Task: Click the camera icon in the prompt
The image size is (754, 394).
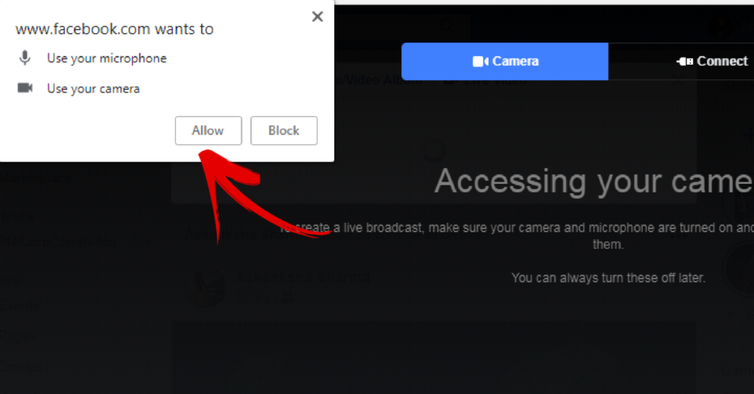Action: (25, 87)
